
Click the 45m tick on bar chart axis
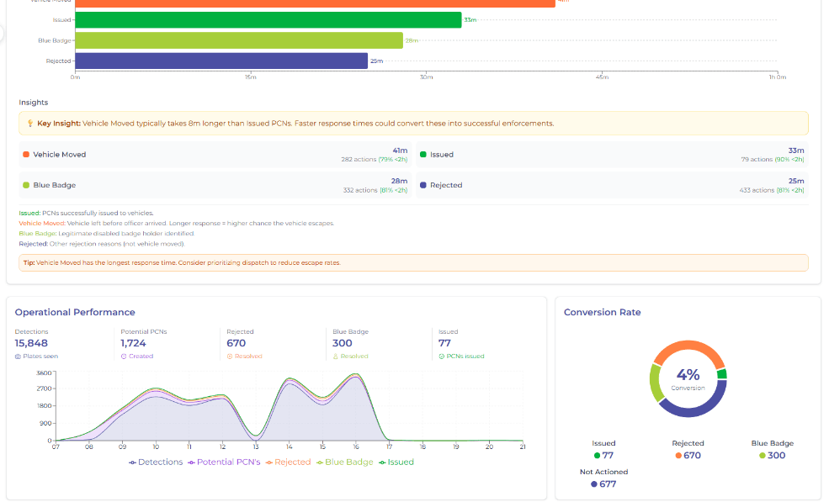click(603, 77)
